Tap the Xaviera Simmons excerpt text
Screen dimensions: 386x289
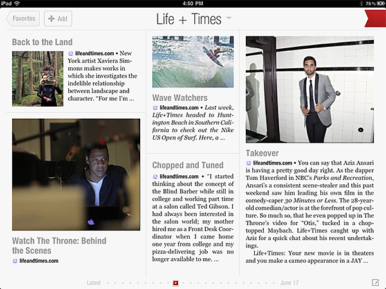tap(102, 76)
